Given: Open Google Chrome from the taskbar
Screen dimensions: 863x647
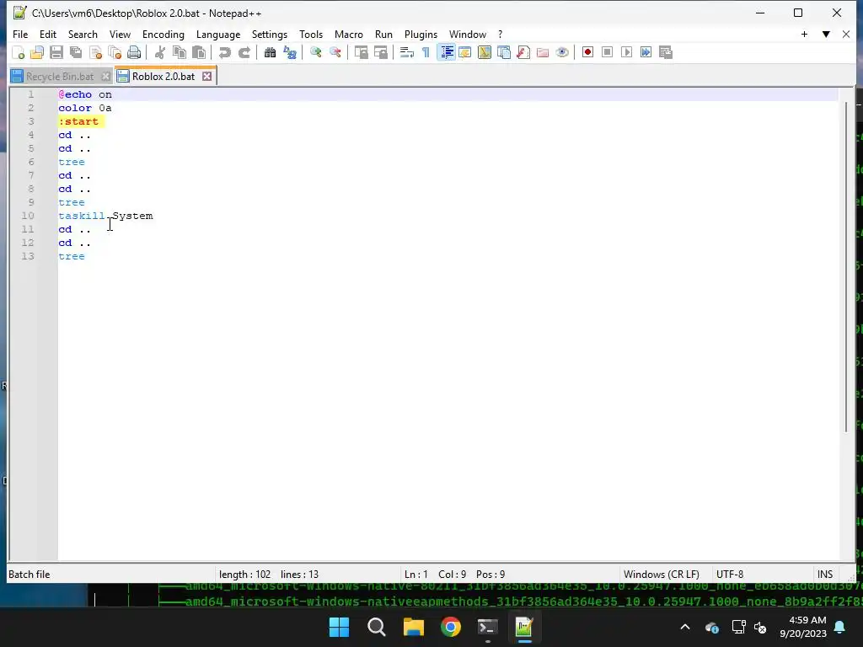Looking at the screenshot, I should click(451, 627).
